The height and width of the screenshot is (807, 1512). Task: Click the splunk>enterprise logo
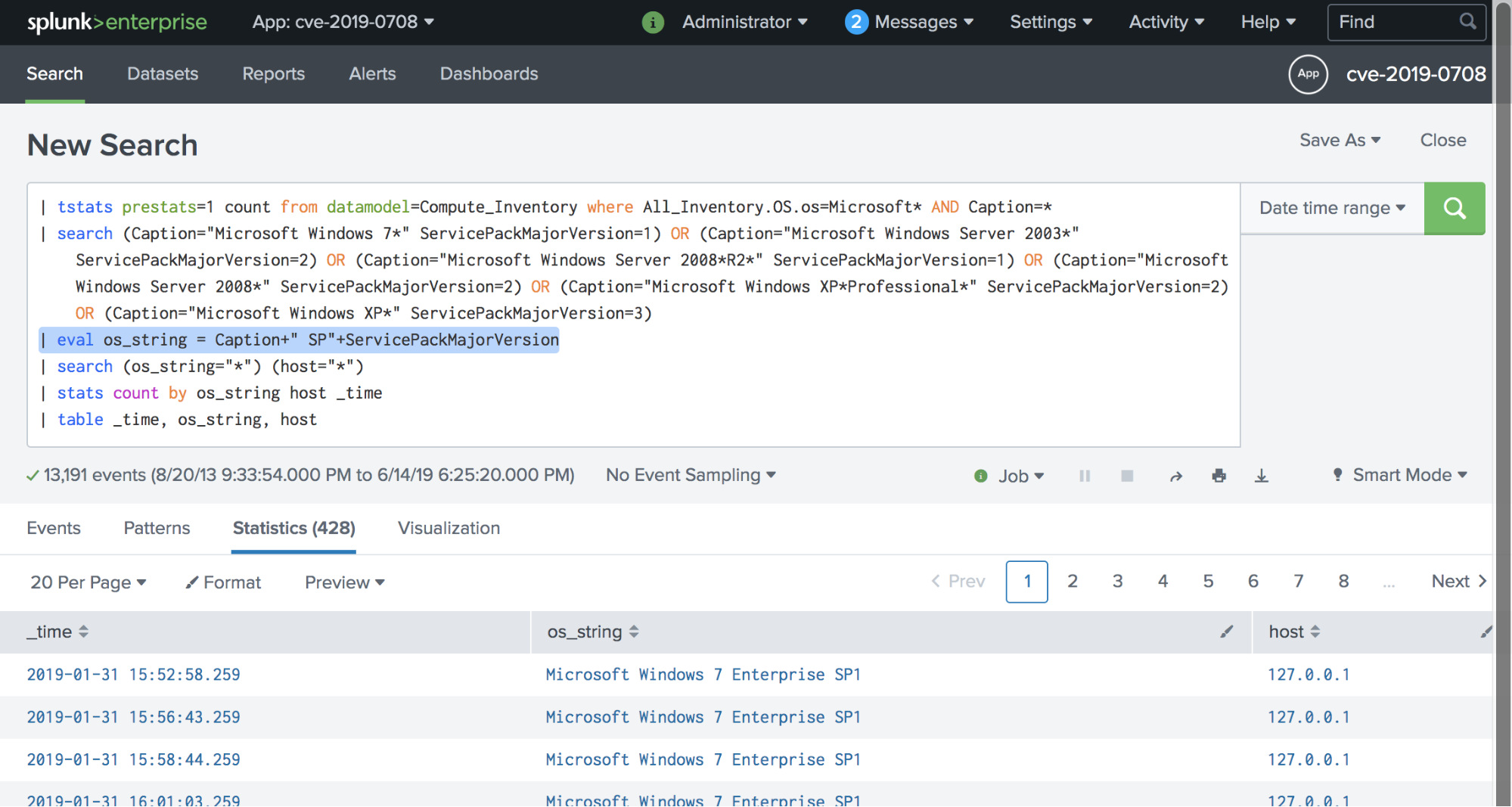(117, 22)
